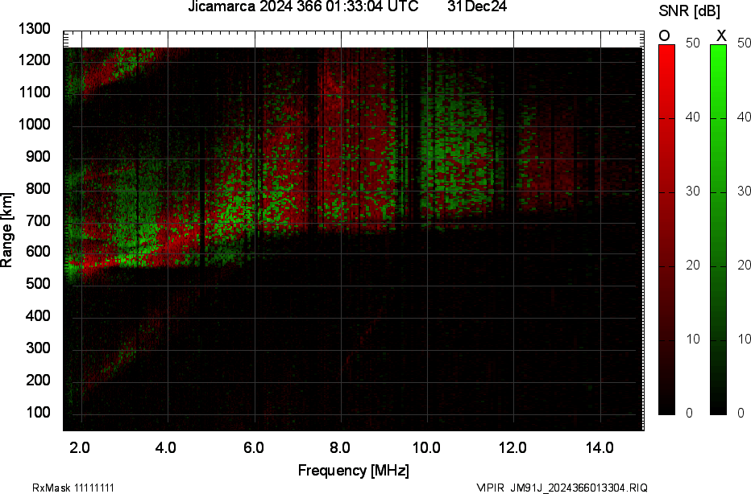
Task: Click the 8.0 frequency tick label
Action: 339,448
